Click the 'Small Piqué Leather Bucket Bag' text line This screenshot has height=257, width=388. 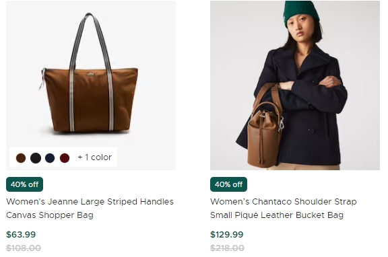[277, 215]
